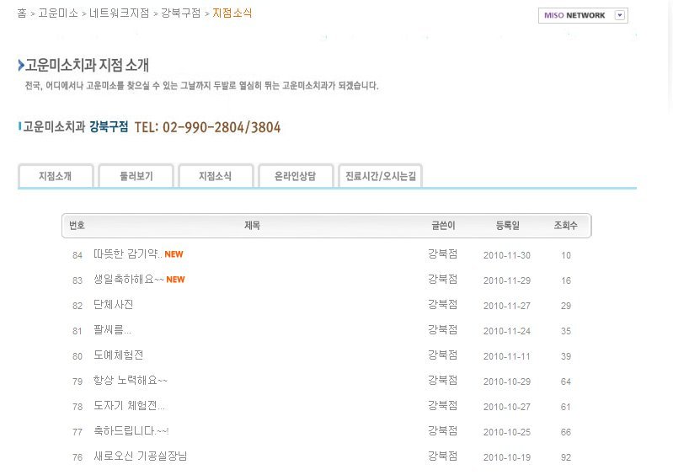
Task: Click 강북점 author in row 84
Action: click(442, 254)
